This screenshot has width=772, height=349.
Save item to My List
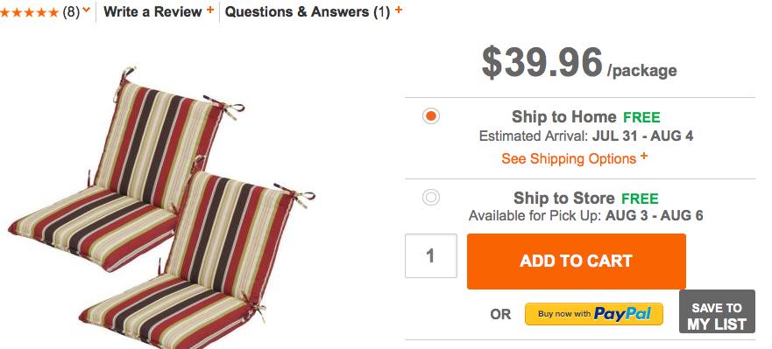(x=717, y=311)
